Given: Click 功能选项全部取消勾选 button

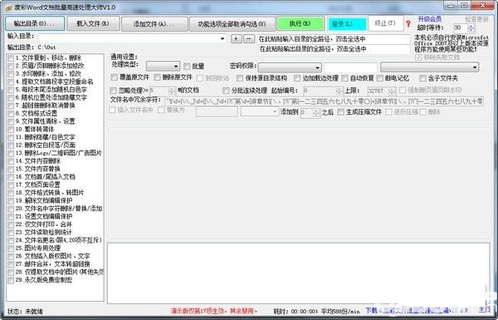Looking at the screenshot, I should (x=232, y=23).
